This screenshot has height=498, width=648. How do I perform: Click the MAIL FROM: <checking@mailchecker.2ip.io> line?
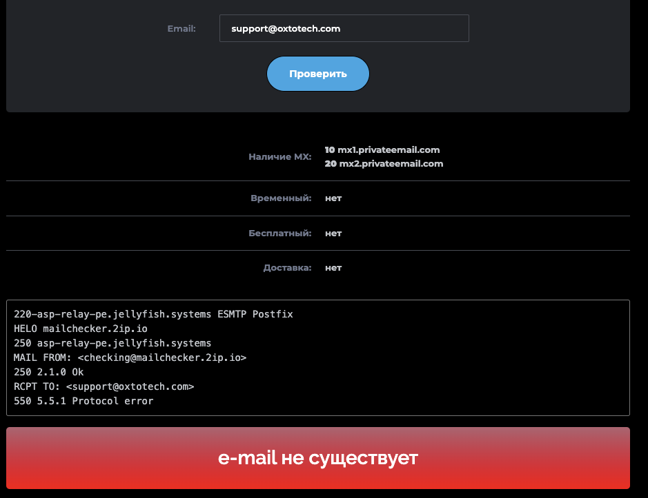tap(130, 357)
